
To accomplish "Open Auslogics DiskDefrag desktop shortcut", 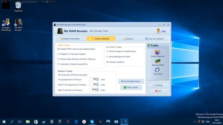I will [x=6, y=24].
